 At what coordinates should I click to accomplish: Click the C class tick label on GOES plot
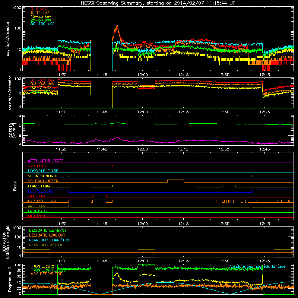point(20,126)
